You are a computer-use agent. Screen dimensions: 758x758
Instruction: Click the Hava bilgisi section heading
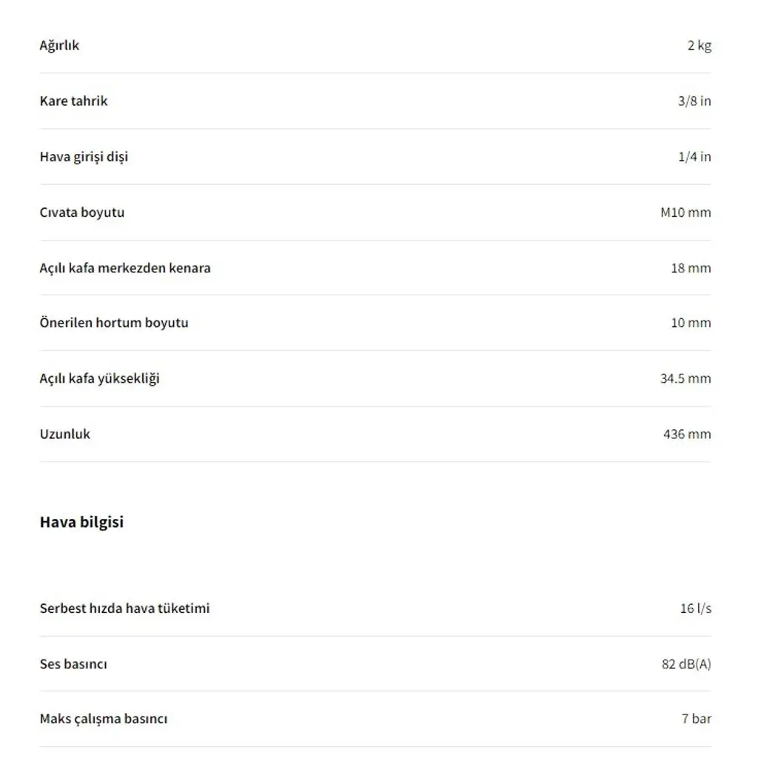(81, 523)
